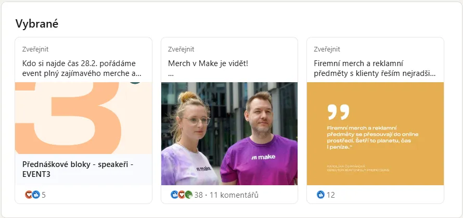Open reactions count 38 on Make post

click(x=198, y=195)
